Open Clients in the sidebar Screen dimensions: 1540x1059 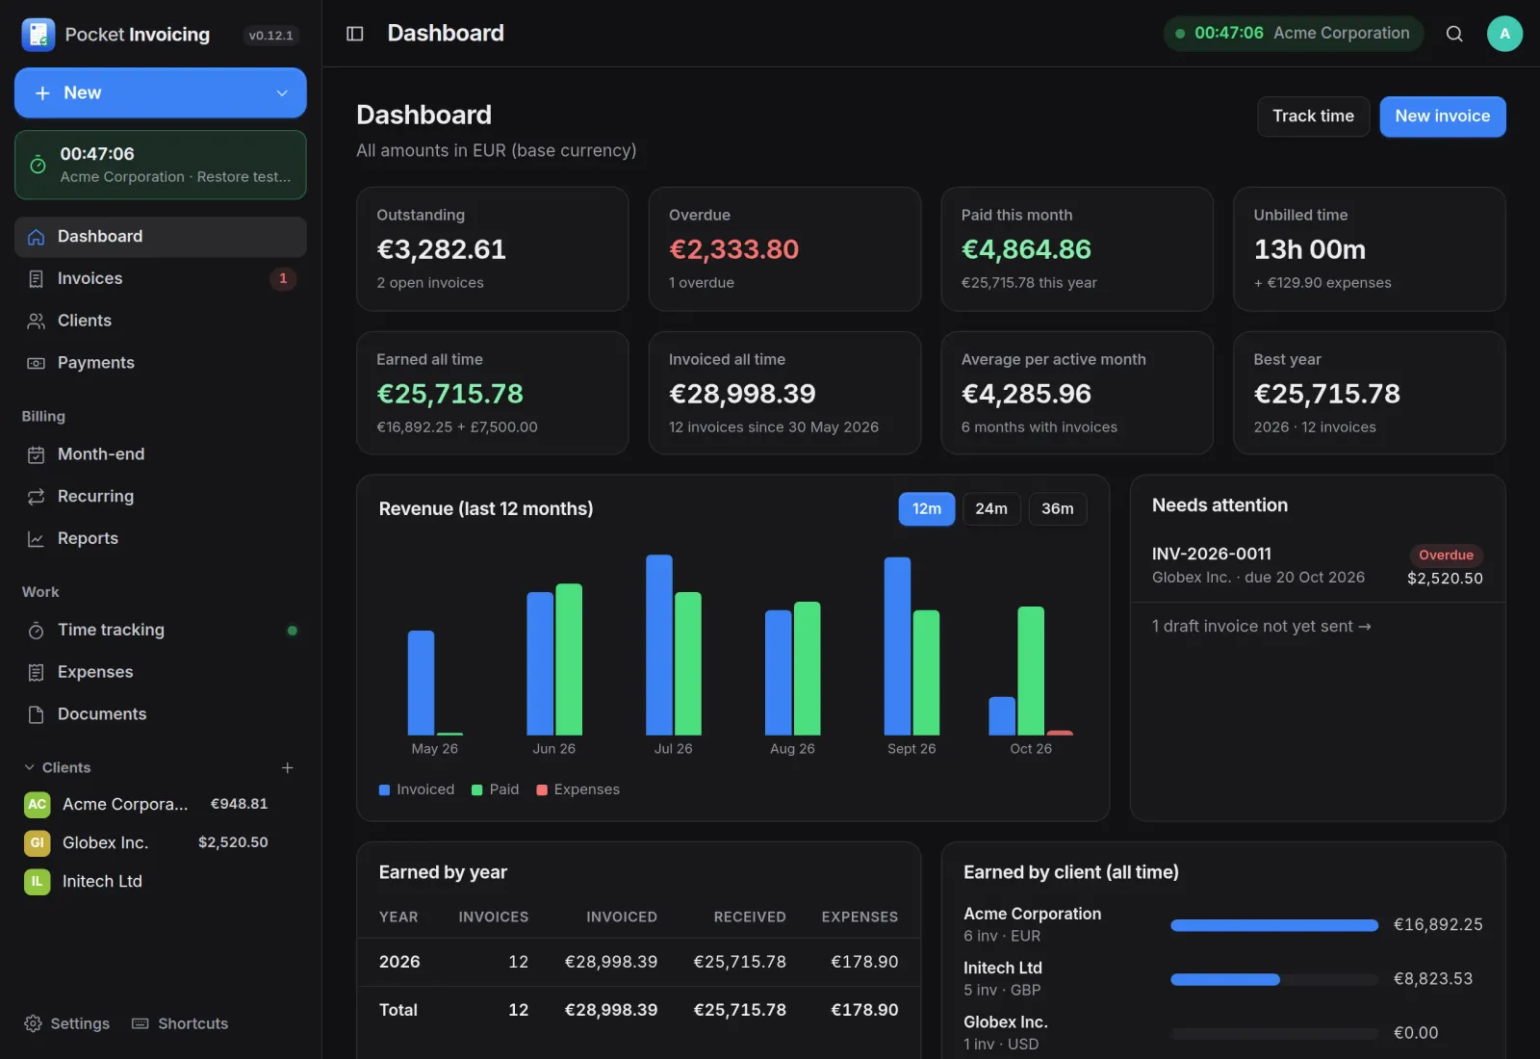coord(160,321)
